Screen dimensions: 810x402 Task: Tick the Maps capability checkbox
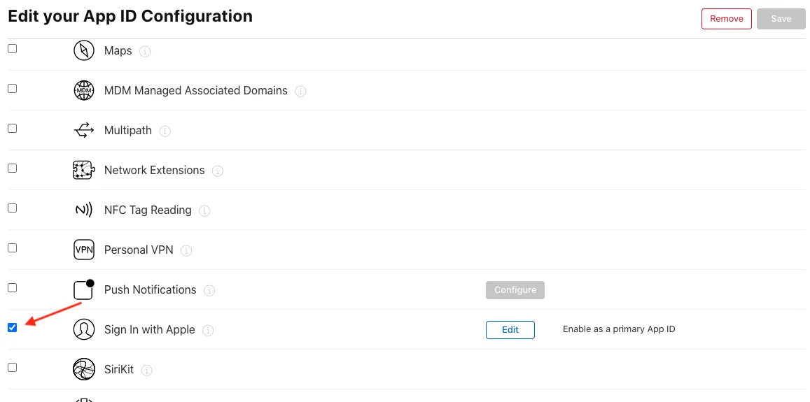coord(13,48)
